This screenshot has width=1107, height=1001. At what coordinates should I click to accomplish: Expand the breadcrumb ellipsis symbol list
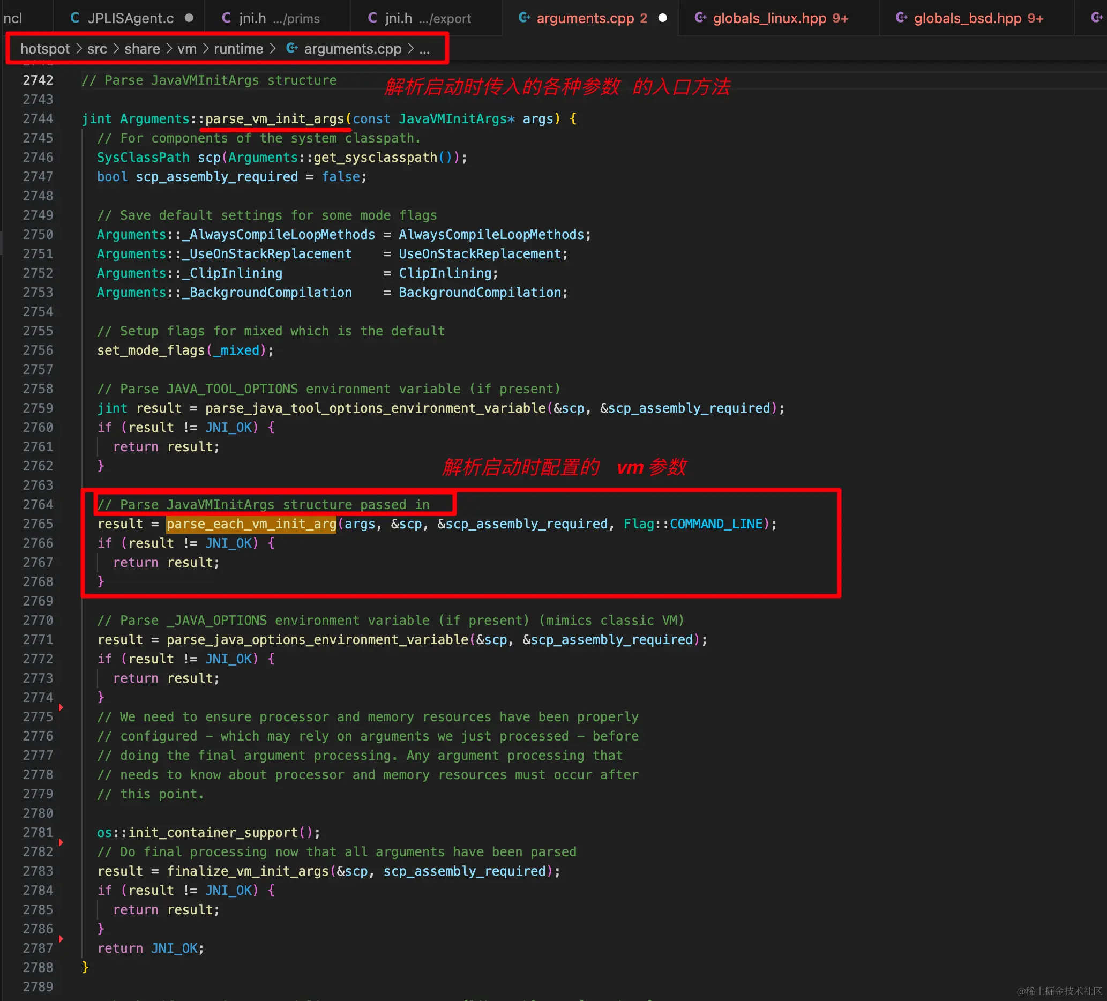coord(424,49)
